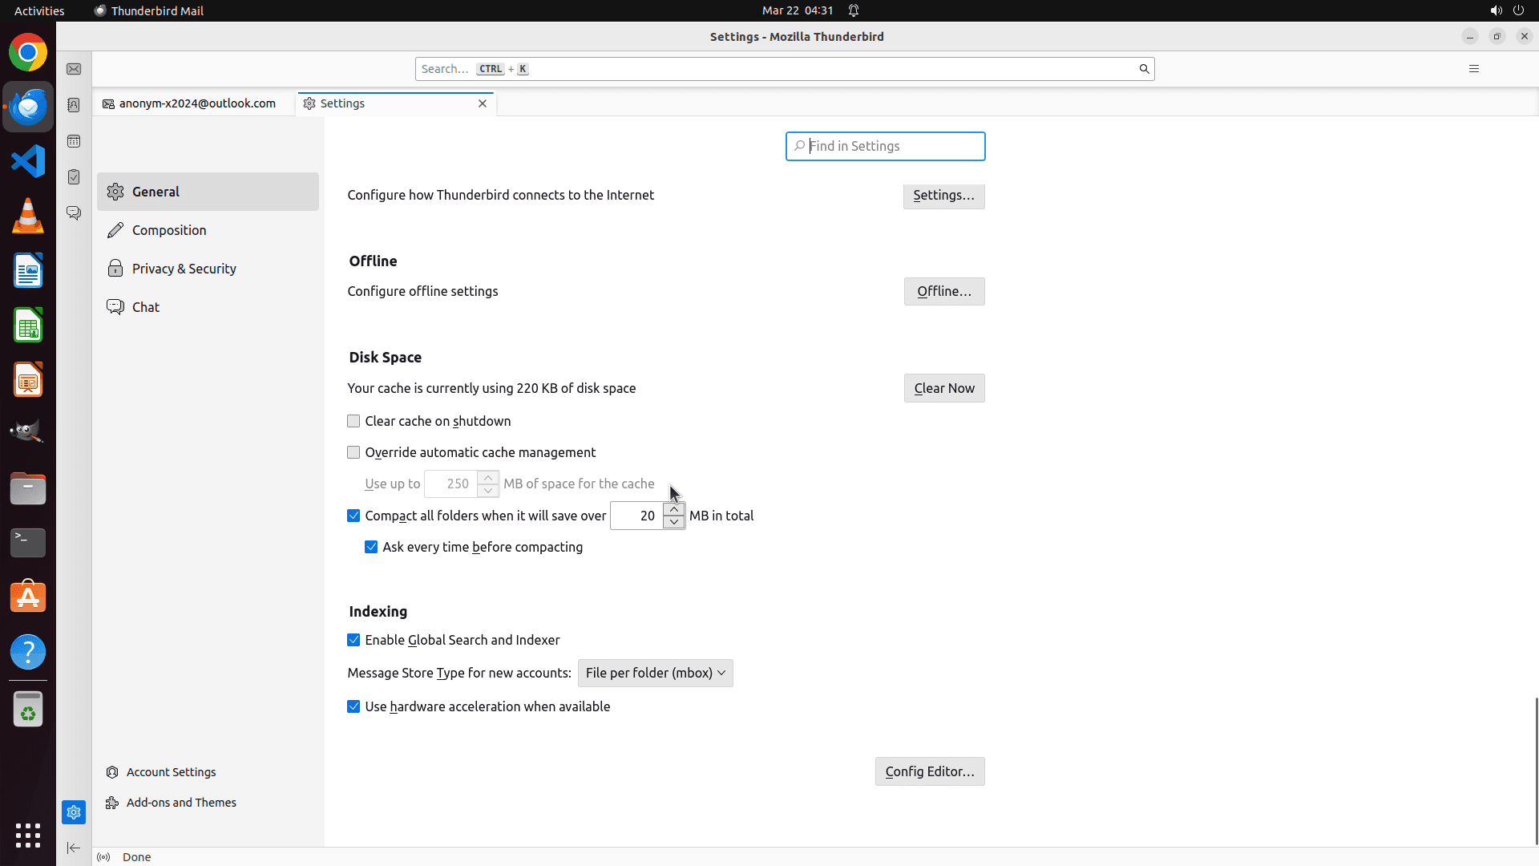Open LibreOffice Impress from the dock
Screen dimensions: 1539x866
[28, 379]
